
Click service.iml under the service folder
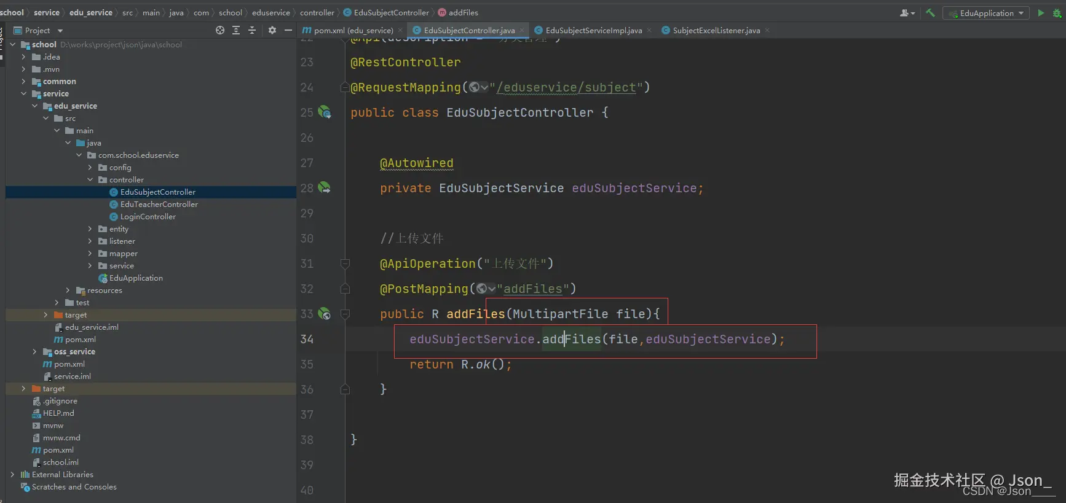click(x=72, y=376)
